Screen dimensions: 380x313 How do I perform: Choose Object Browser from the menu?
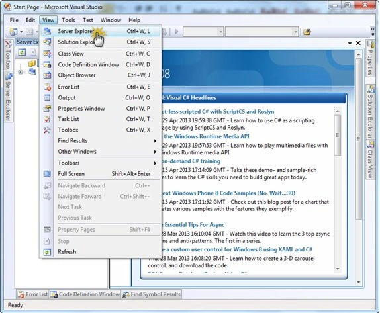pyautogui.click(x=101, y=75)
